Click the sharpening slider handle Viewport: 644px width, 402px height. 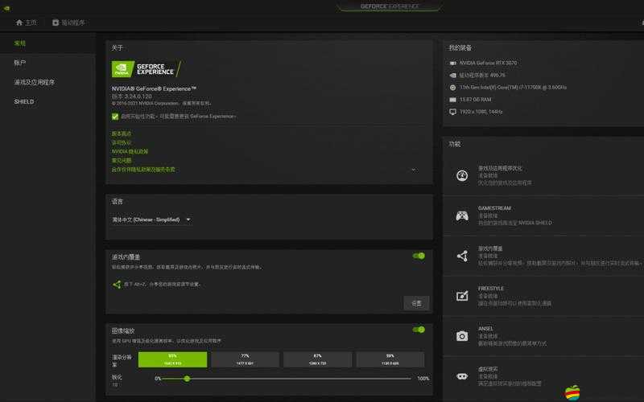pos(187,379)
